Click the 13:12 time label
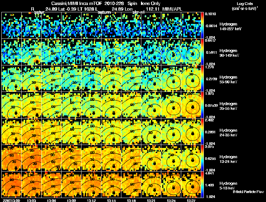 tap(91, 201)
